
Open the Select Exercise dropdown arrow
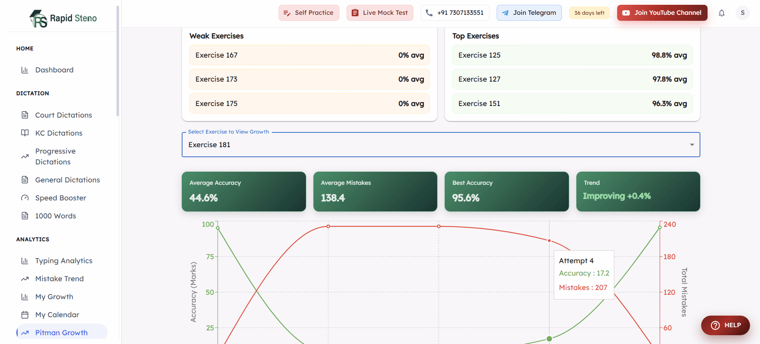[x=692, y=145]
